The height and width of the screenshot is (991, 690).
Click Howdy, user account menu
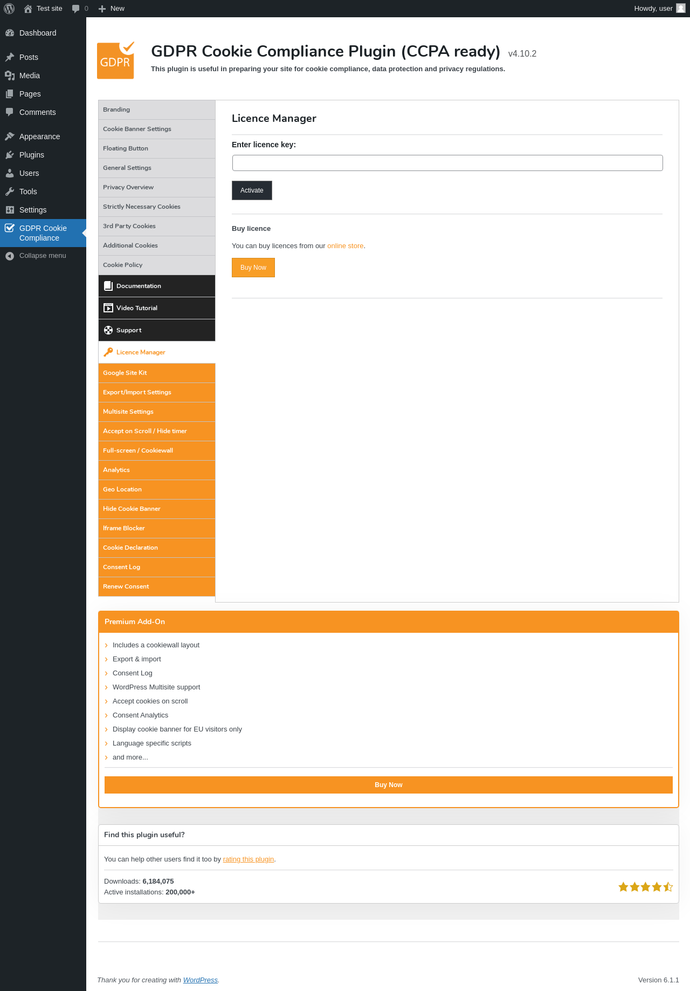click(660, 9)
